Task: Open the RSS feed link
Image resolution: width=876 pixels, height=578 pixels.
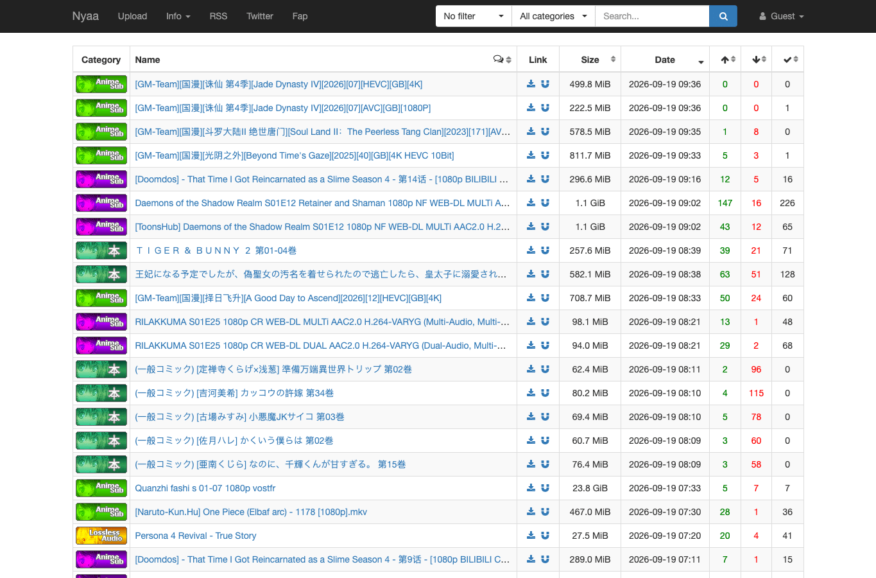Action: tap(218, 16)
